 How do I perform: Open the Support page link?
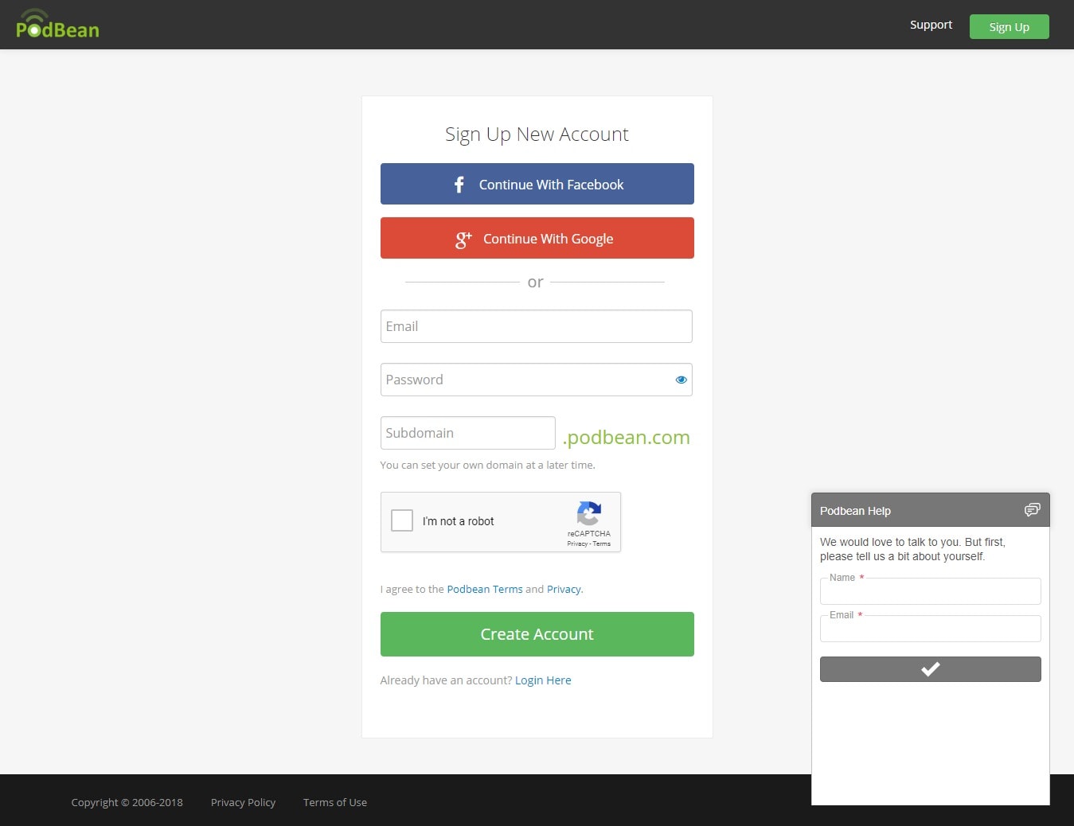coord(931,25)
